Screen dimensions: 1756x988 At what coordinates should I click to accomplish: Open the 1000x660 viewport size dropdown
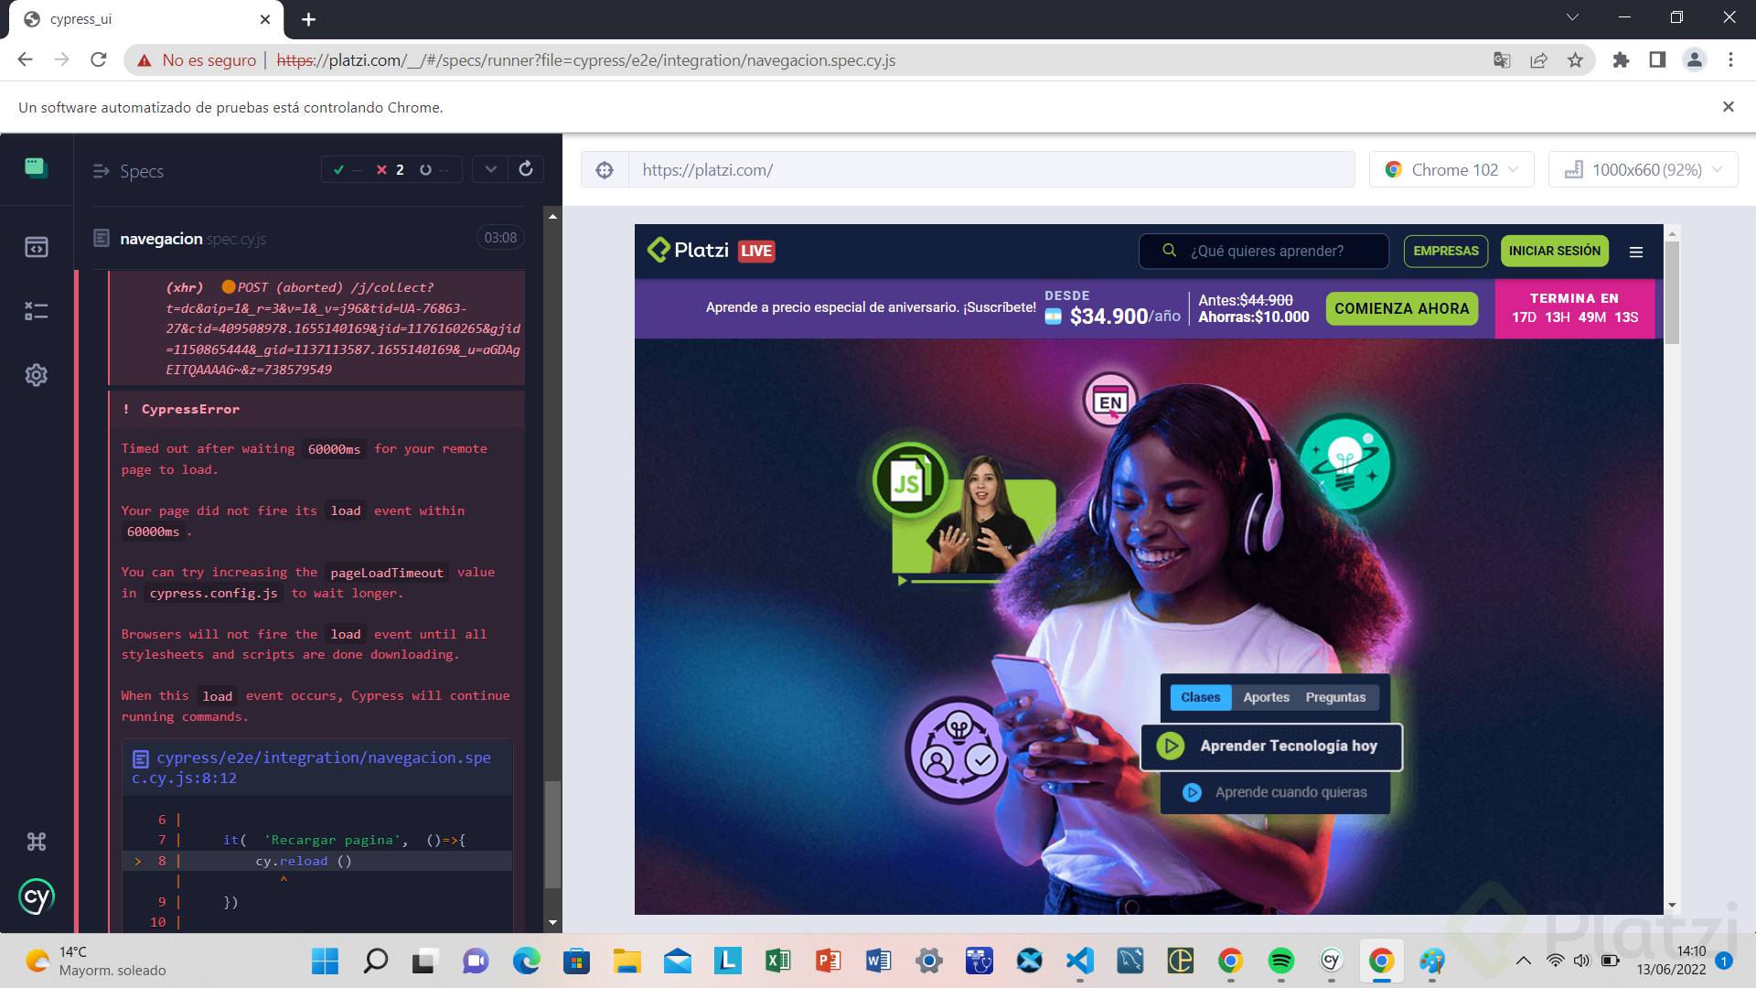tap(1644, 170)
